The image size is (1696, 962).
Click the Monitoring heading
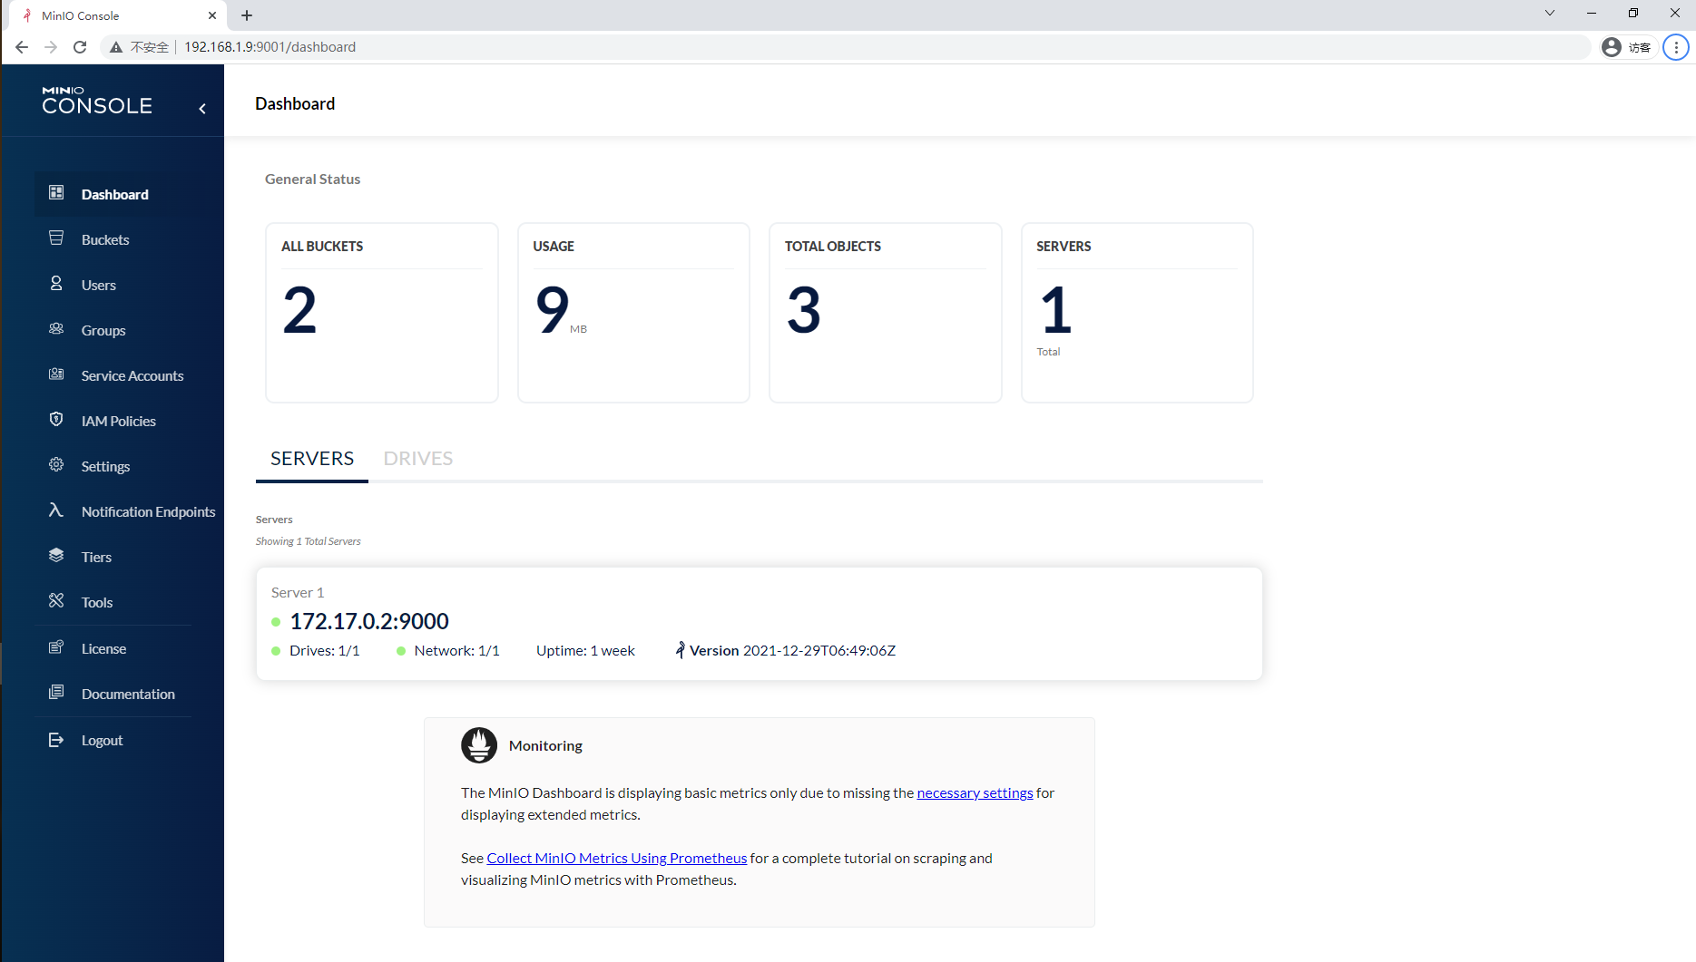click(x=545, y=745)
